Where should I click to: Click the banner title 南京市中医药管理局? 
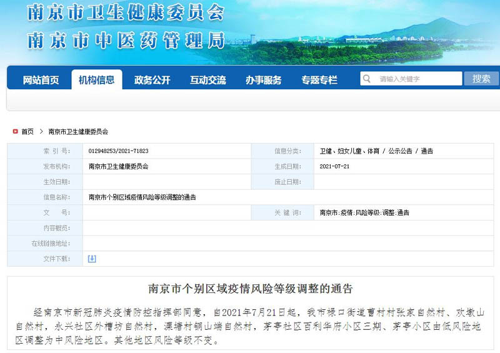(126, 41)
